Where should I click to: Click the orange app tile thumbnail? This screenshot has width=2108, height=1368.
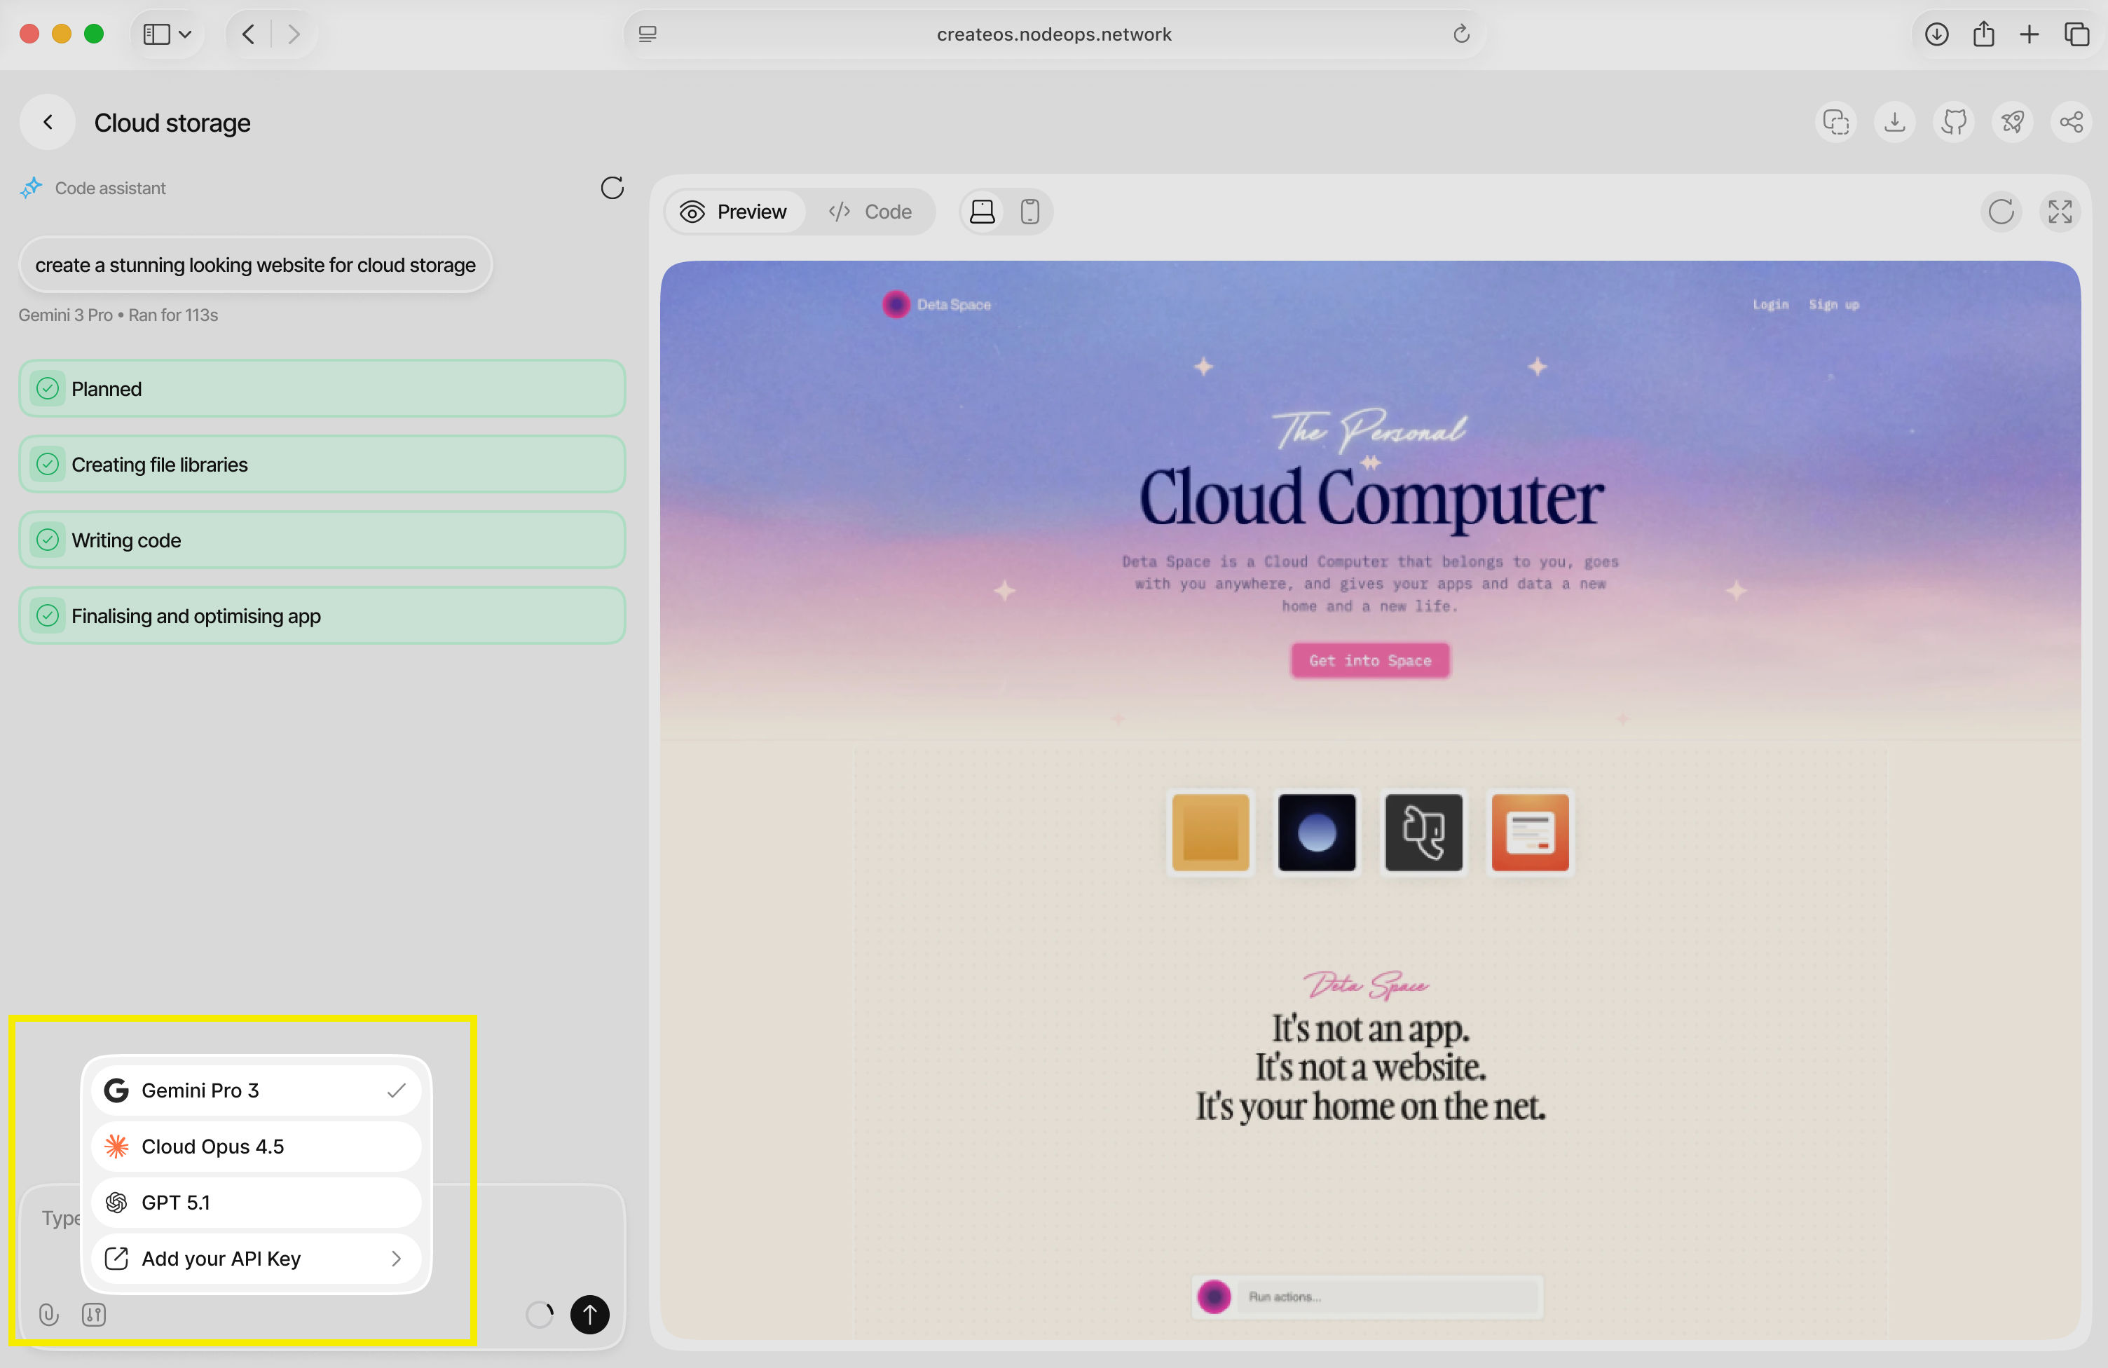click(1530, 832)
